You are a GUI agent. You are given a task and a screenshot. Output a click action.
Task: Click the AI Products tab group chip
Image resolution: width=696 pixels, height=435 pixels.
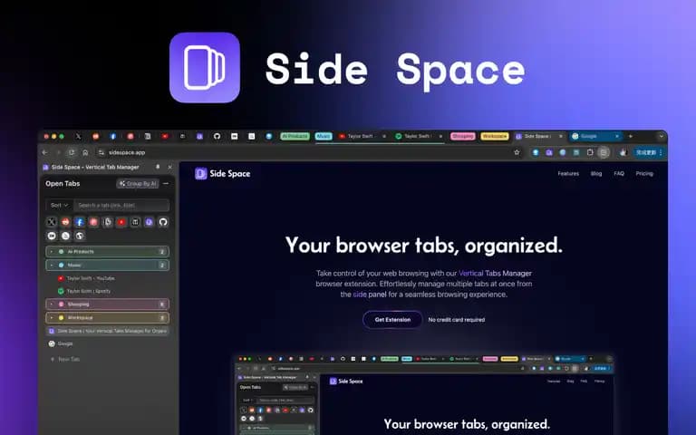point(295,136)
